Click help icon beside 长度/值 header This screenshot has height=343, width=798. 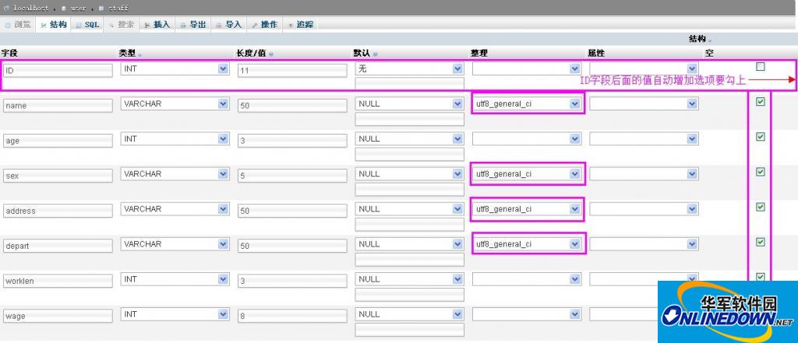point(271,54)
